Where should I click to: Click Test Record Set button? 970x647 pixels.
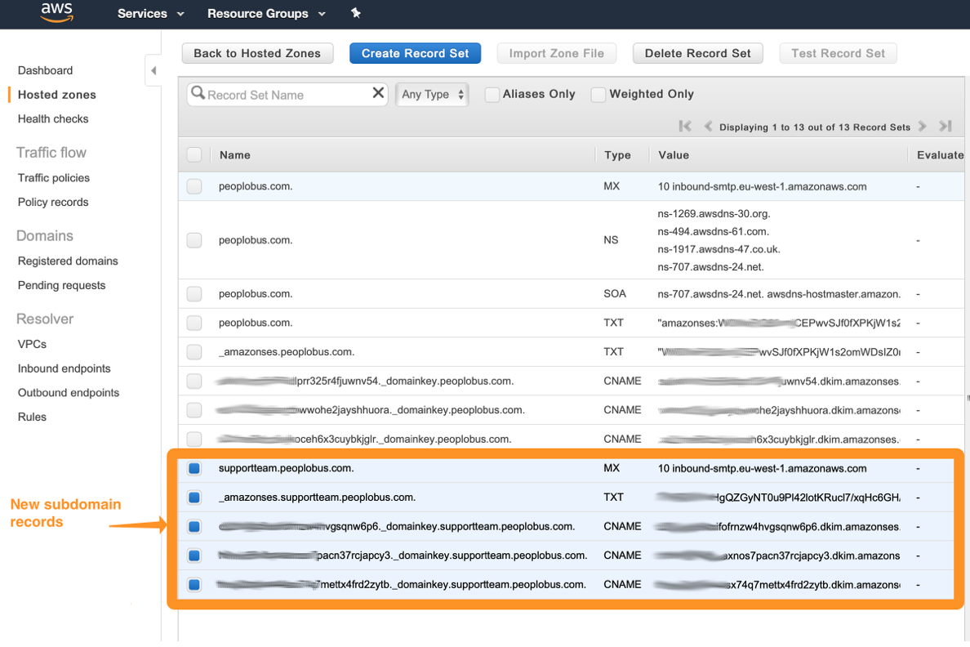pos(839,53)
